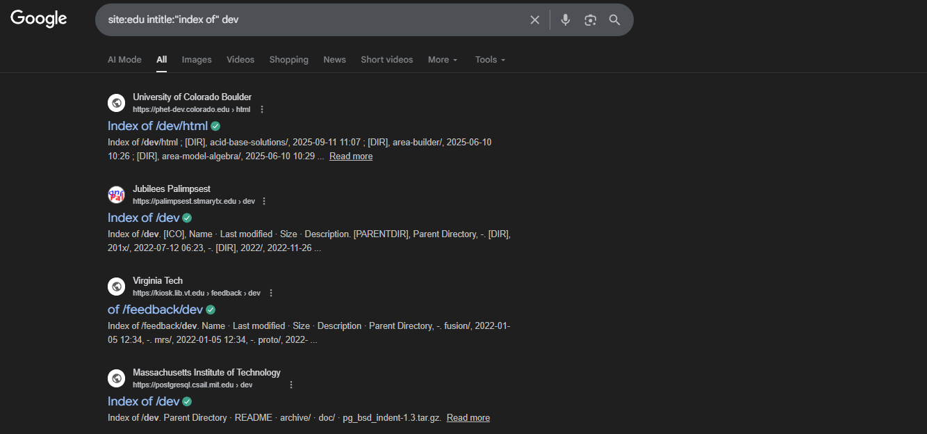Viewport: 927px width, 434px height.
Task: Switch to News tab
Action: [x=334, y=60]
